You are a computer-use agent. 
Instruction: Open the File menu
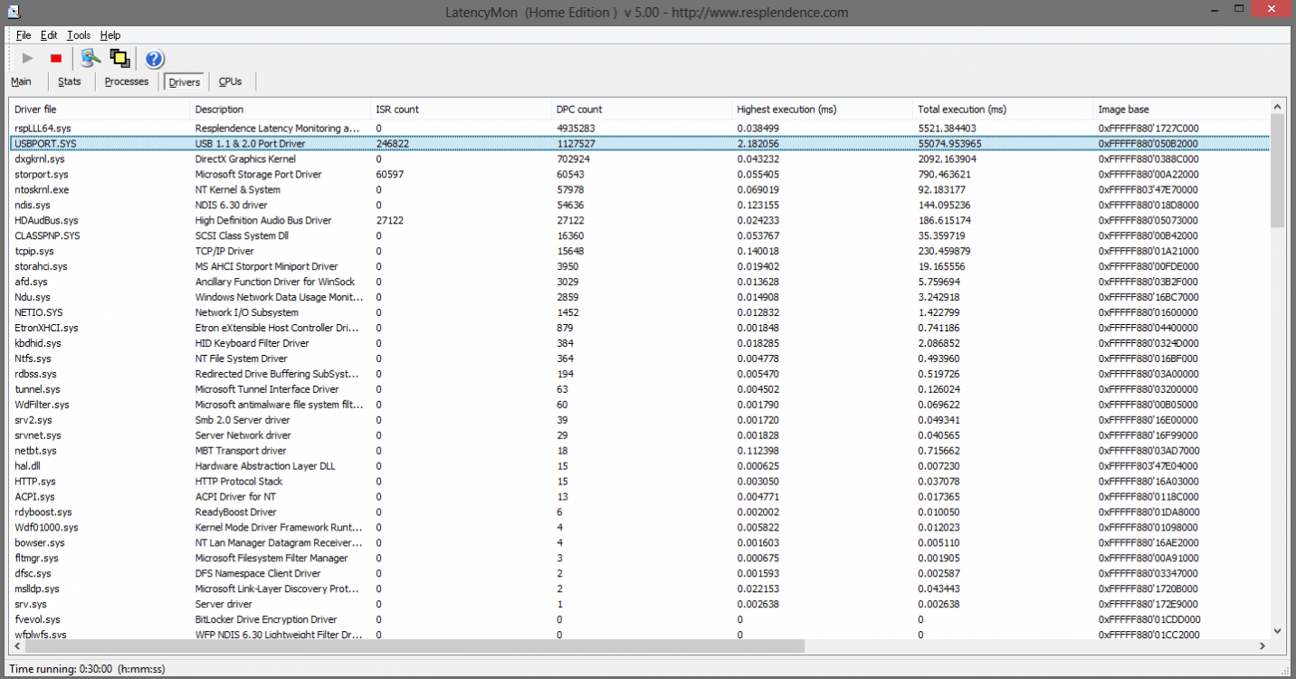24,35
